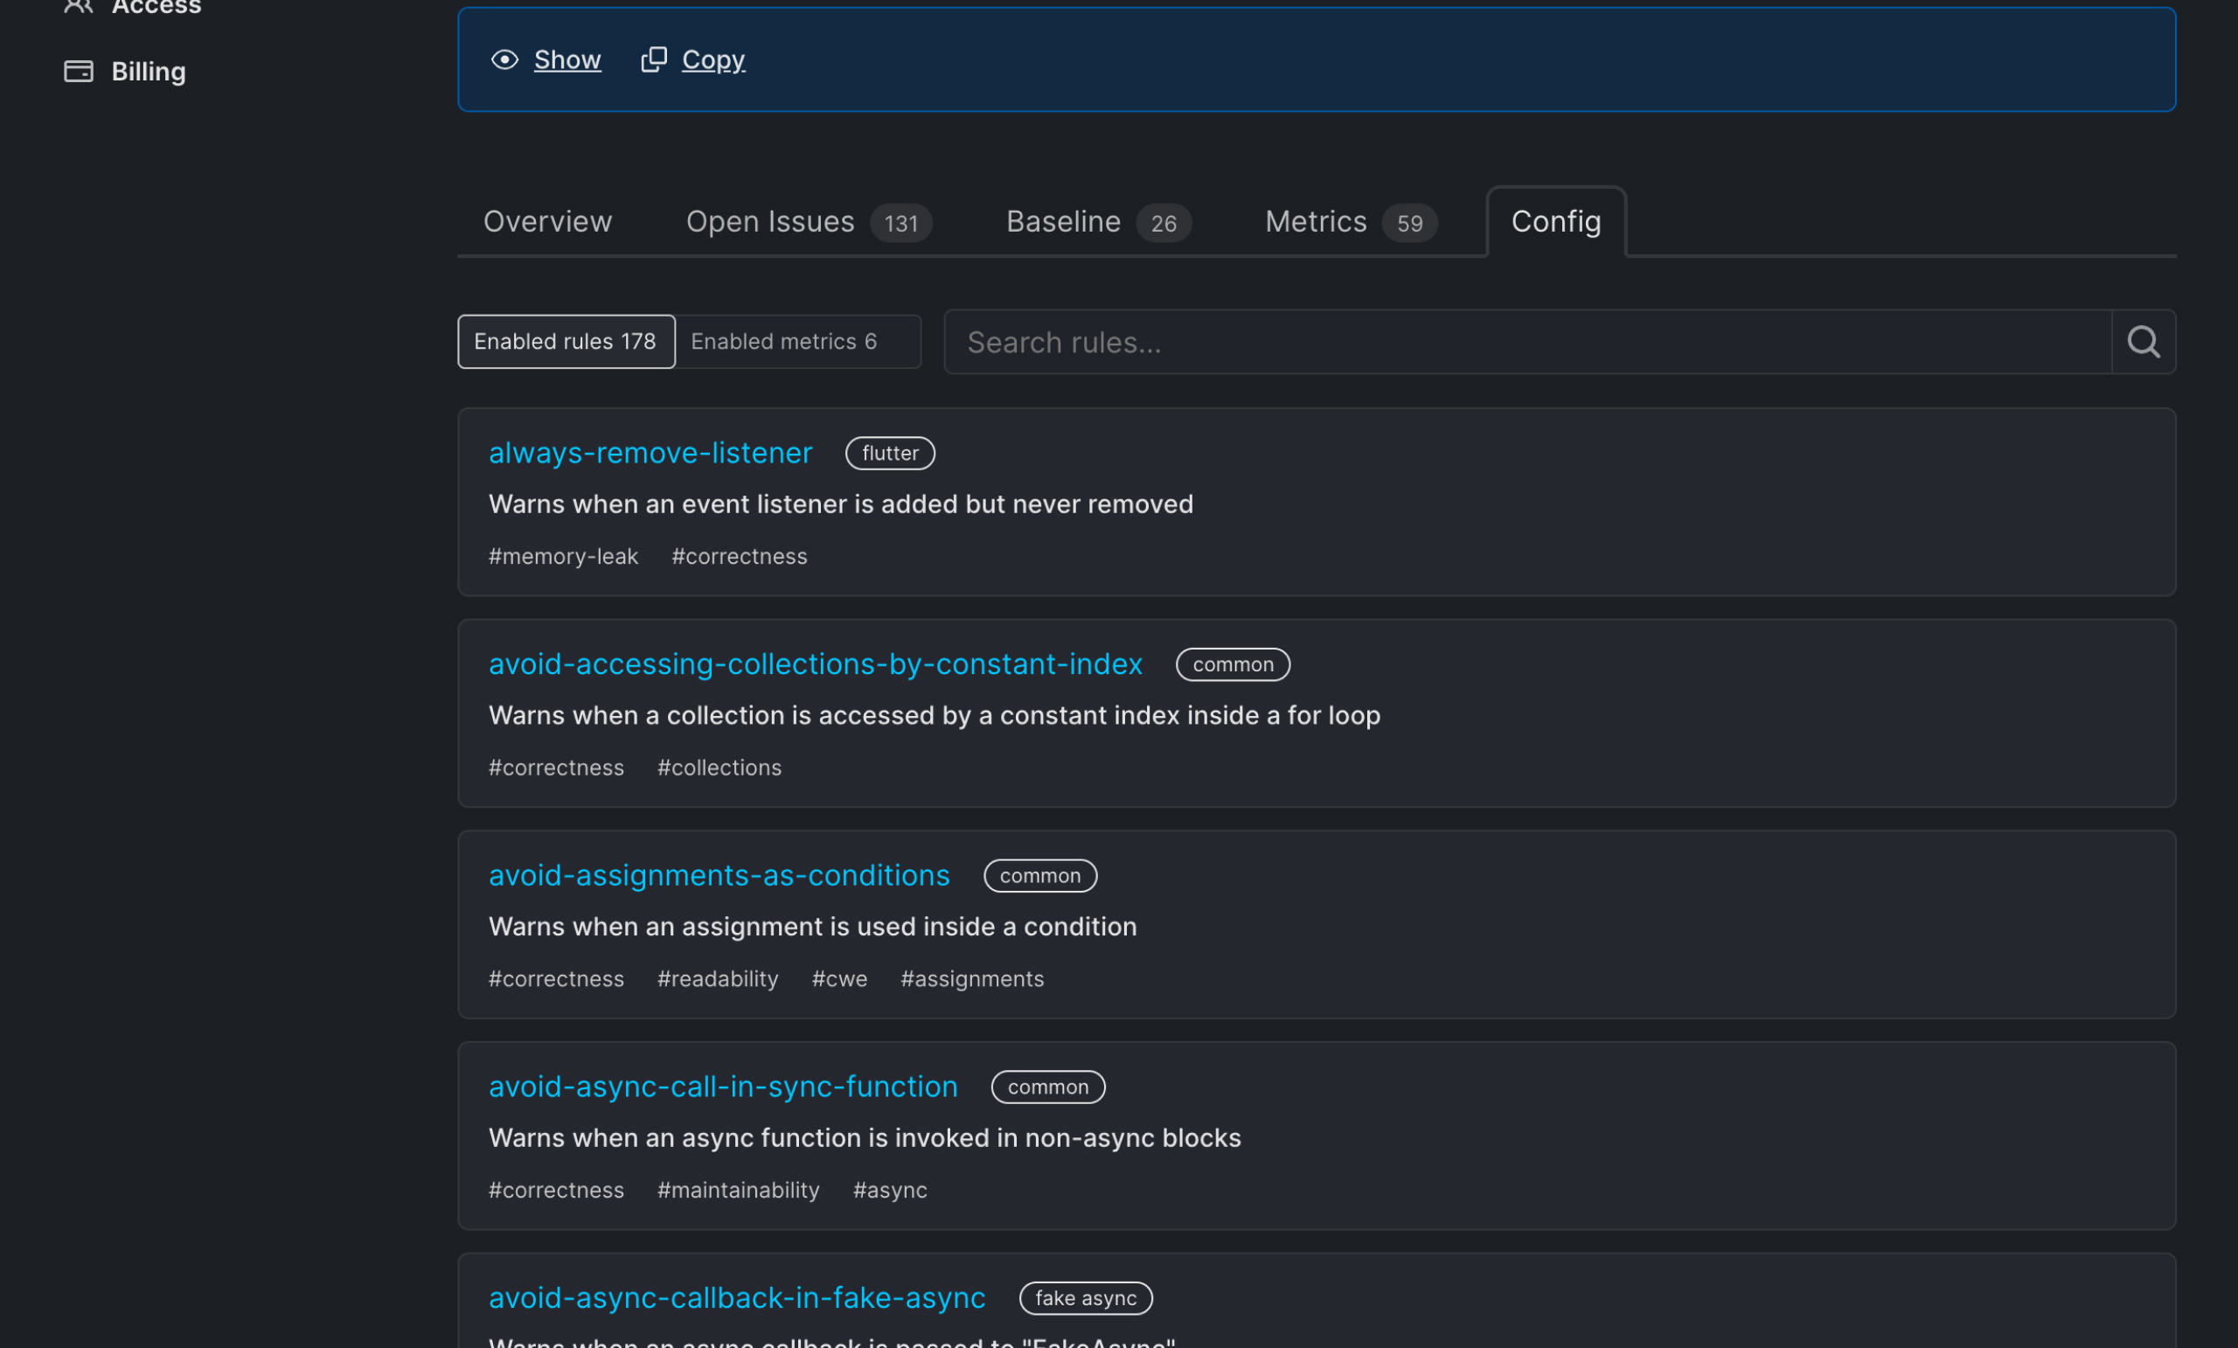This screenshot has height=1348, width=2238.
Task: Click the #memory-leak tag
Action: click(x=563, y=556)
